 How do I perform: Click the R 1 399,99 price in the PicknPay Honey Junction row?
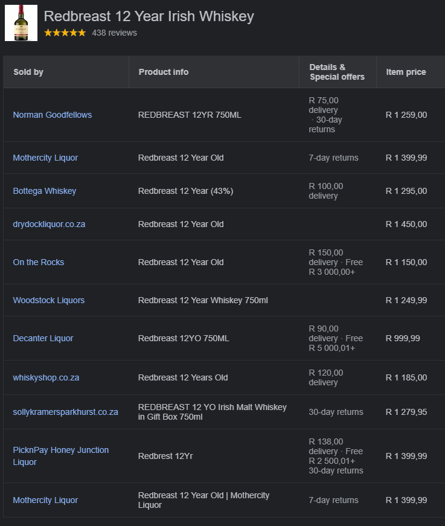tap(406, 456)
